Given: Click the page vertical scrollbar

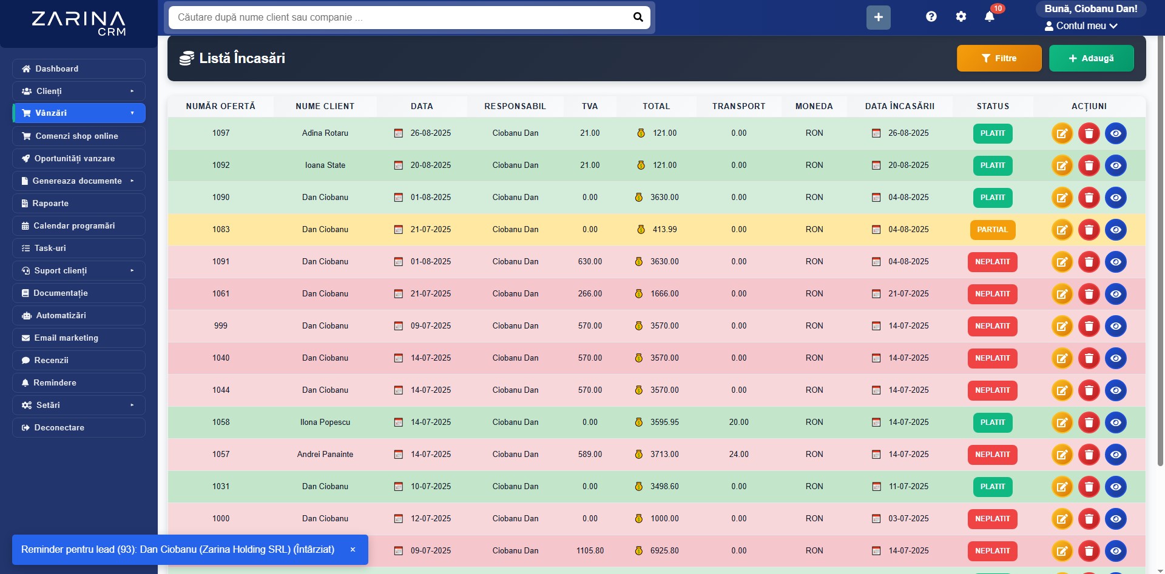Looking at the screenshot, I should coord(1160,252).
